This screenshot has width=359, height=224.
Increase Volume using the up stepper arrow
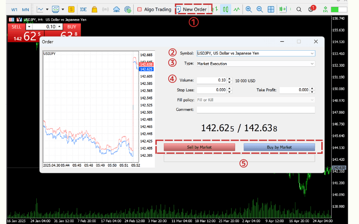tap(229, 79)
